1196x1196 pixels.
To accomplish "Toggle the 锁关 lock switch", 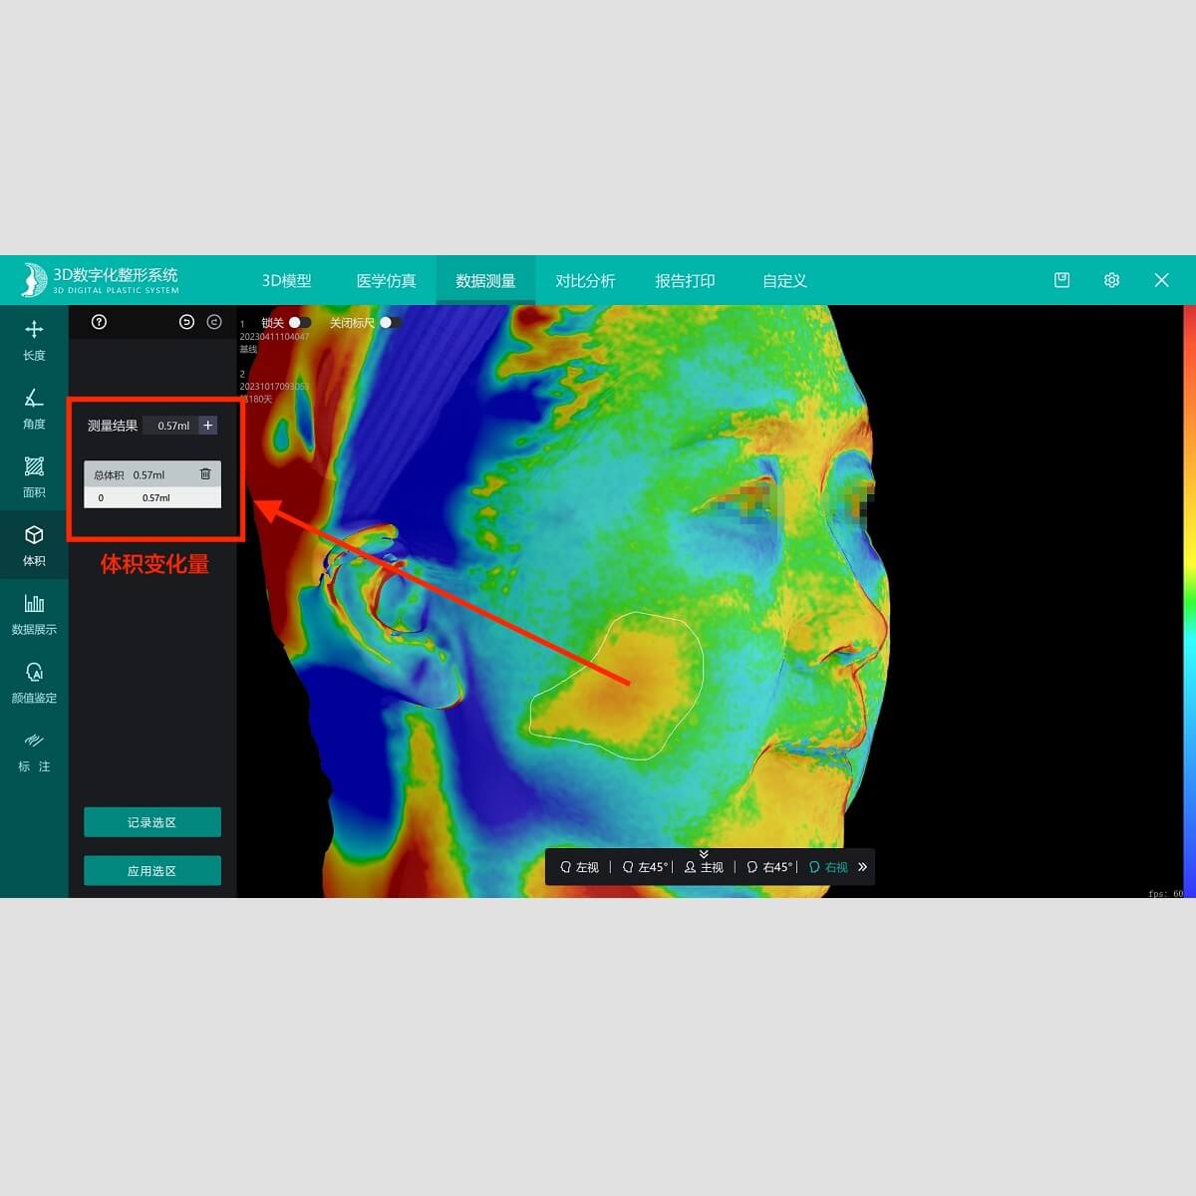I will coord(300,323).
